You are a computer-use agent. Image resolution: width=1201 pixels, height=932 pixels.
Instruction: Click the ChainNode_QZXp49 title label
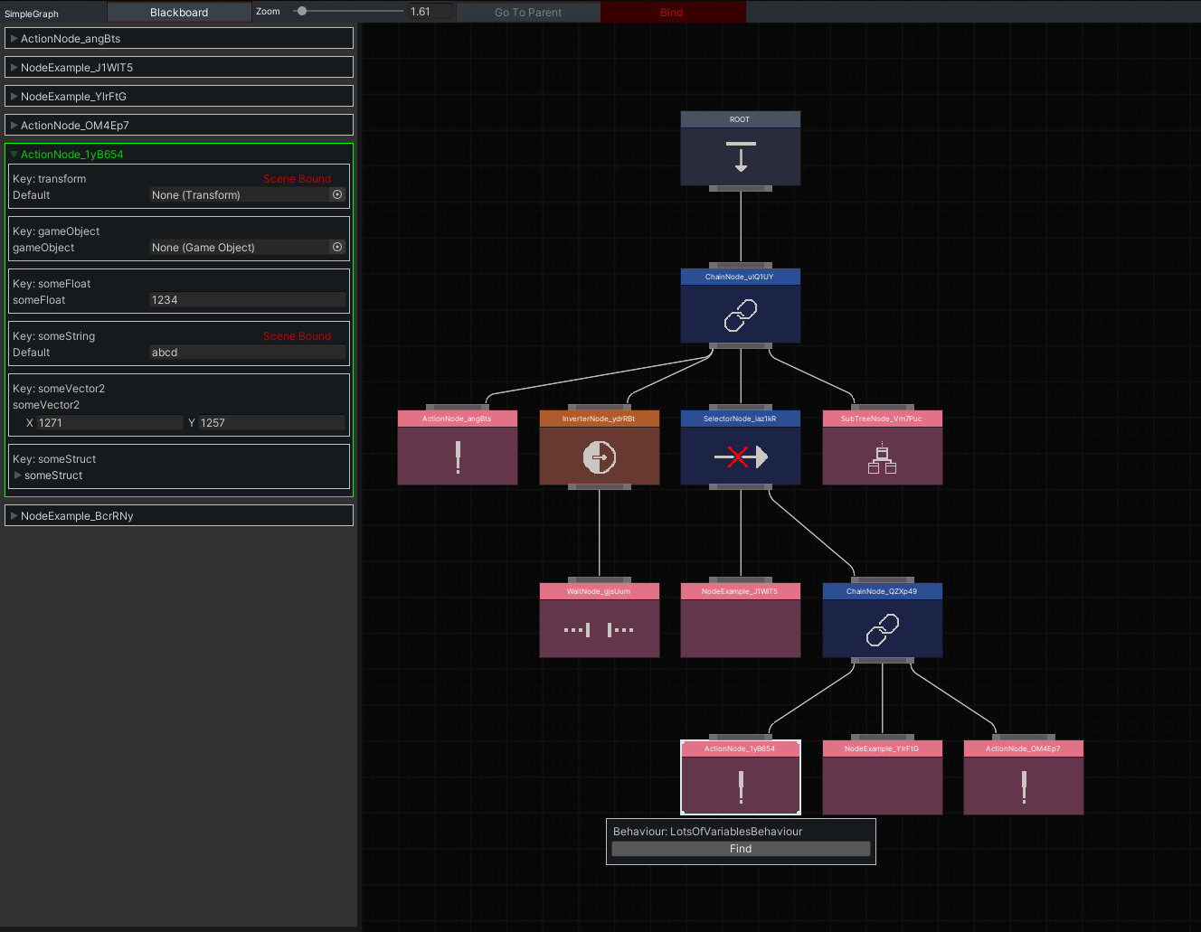click(882, 591)
